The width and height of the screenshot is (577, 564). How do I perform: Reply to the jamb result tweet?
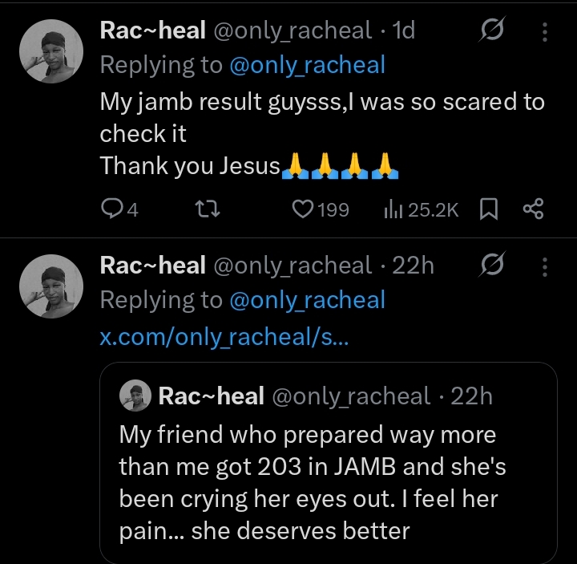112,209
